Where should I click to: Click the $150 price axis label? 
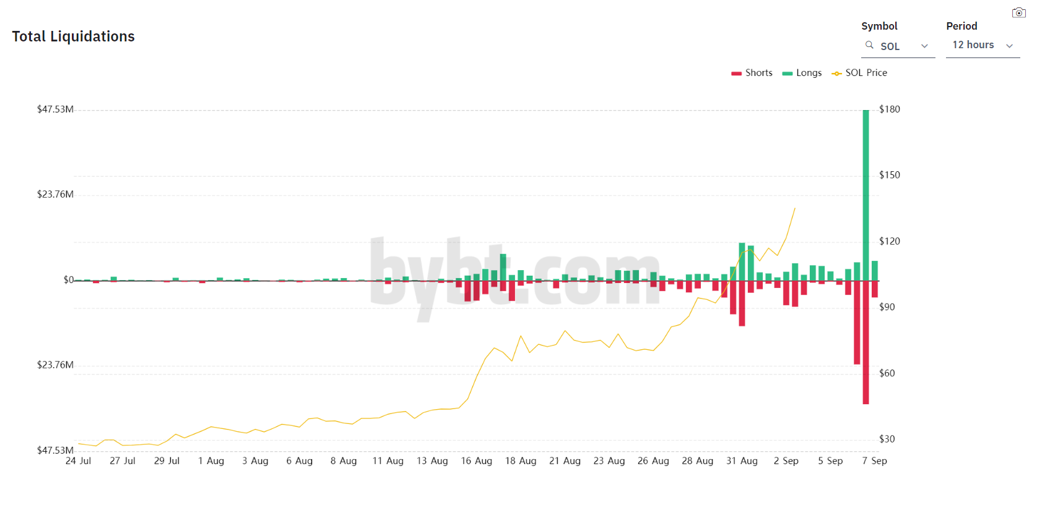pyautogui.click(x=890, y=175)
